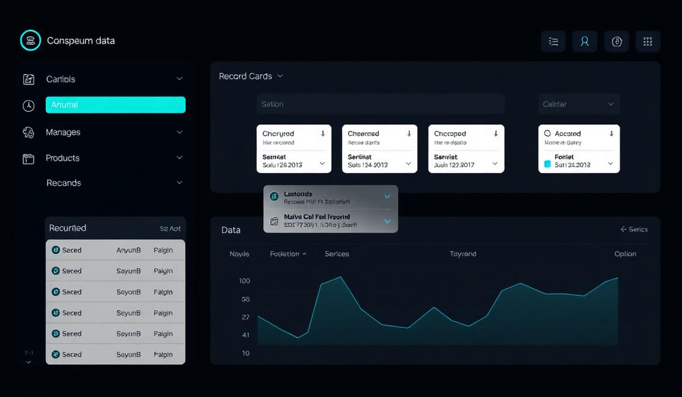This screenshot has width=682, height=397.
Task: Expand the Cheropod card bottom chevron
Action: pos(496,163)
